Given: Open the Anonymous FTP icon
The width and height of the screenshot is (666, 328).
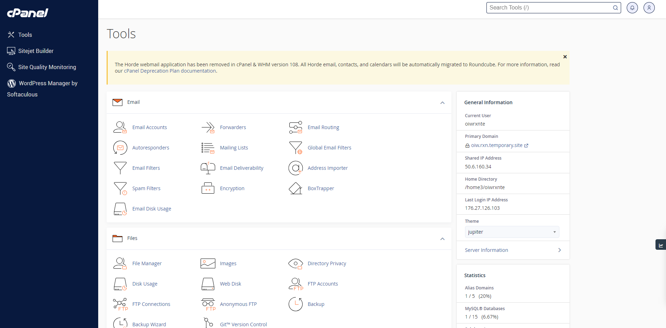Looking at the screenshot, I should (208, 304).
